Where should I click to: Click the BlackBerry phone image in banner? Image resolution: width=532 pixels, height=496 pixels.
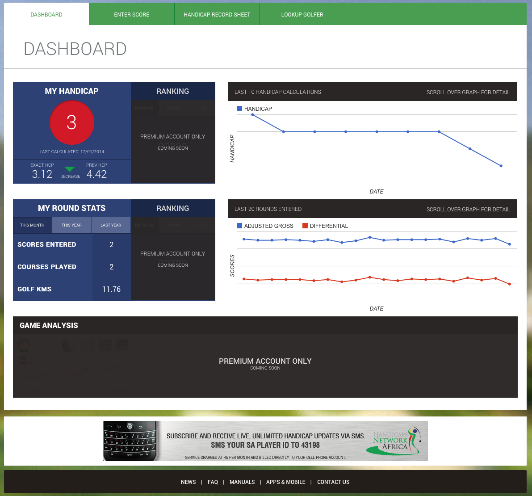(130, 441)
